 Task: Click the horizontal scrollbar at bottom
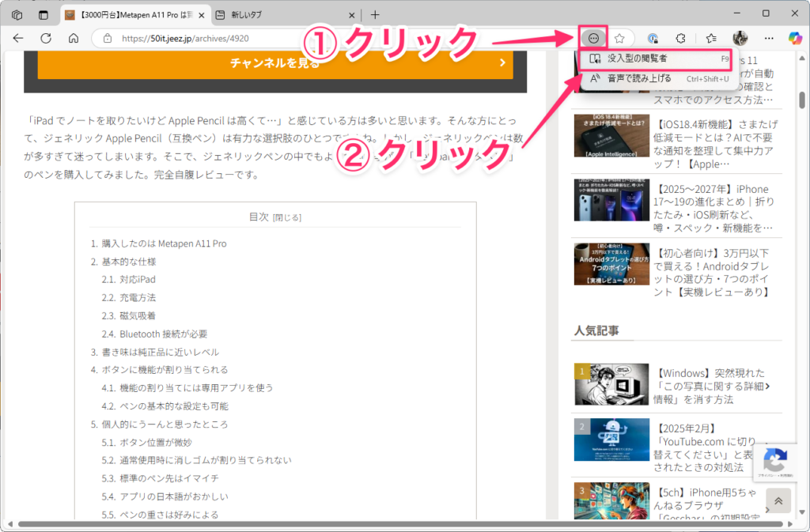click(401, 524)
